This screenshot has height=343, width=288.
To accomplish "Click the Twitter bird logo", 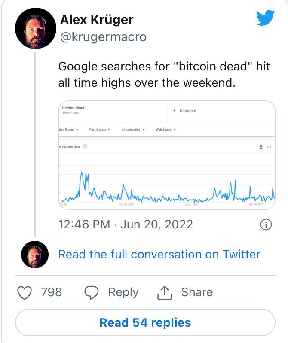I will pos(265,18).
